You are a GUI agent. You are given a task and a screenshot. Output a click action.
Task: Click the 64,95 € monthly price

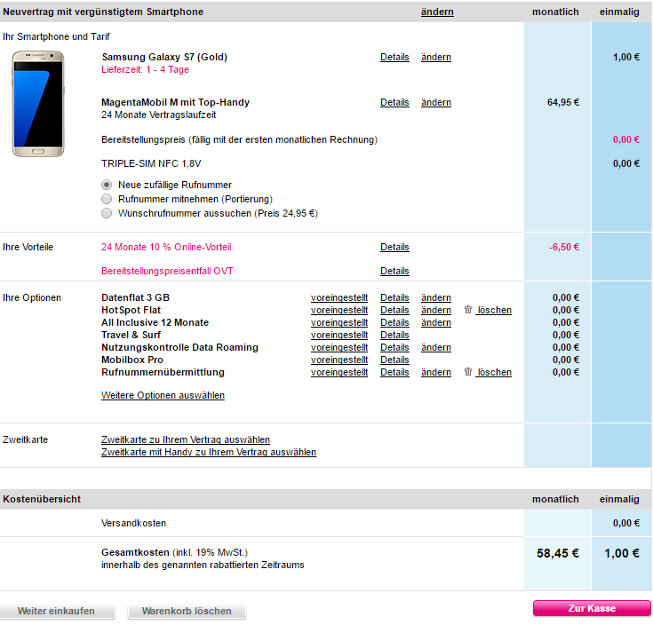click(563, 102)
